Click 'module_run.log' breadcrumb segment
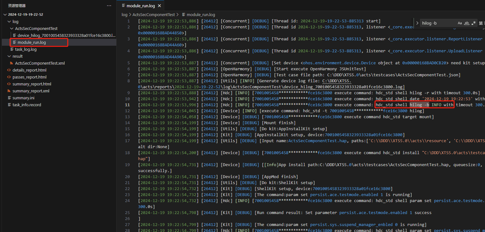This screenshot has width=485, height=232. click(x=201, y=14)
